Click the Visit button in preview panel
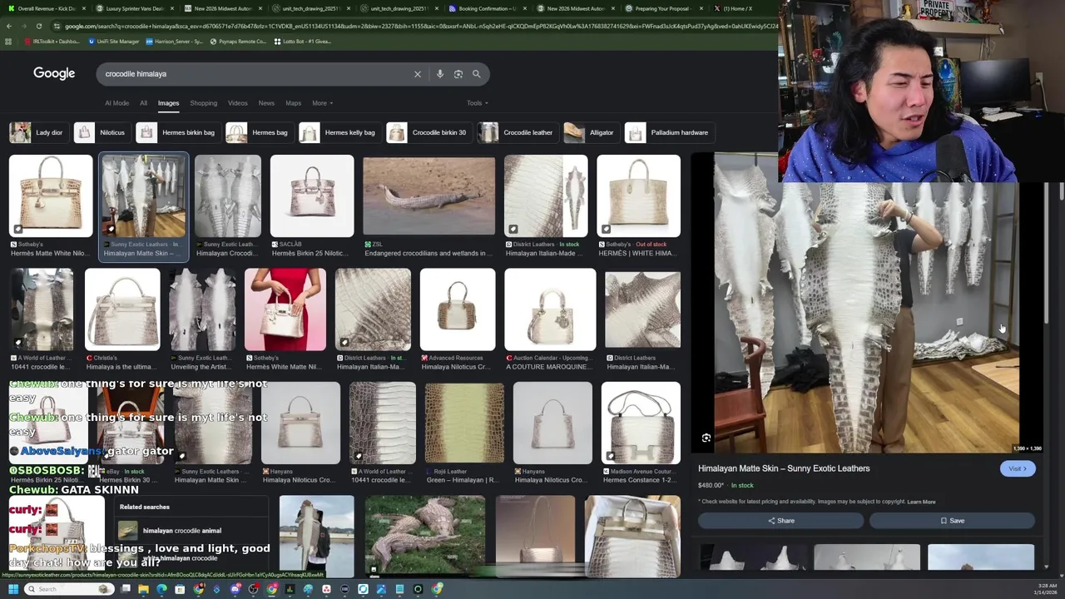Viewport: 1065px width, 599px height. (x=1018, y=468)
